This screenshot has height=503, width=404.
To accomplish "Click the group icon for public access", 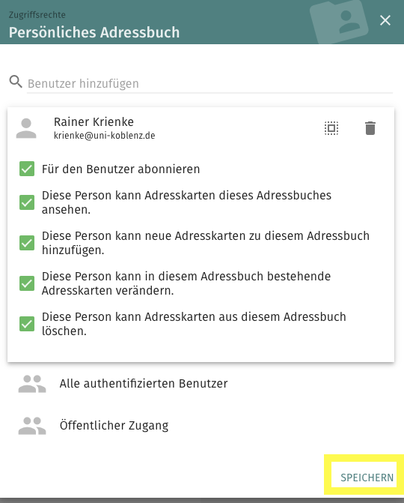I will (x=32, y=426).
